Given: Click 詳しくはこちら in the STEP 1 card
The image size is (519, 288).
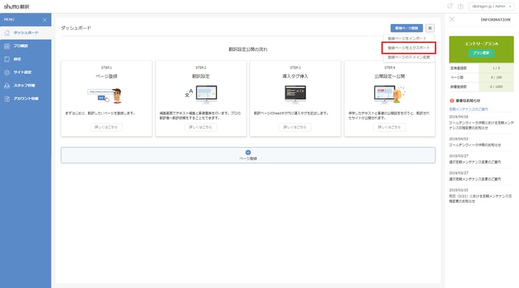Looking at the screenshot, I should point(106,127).
